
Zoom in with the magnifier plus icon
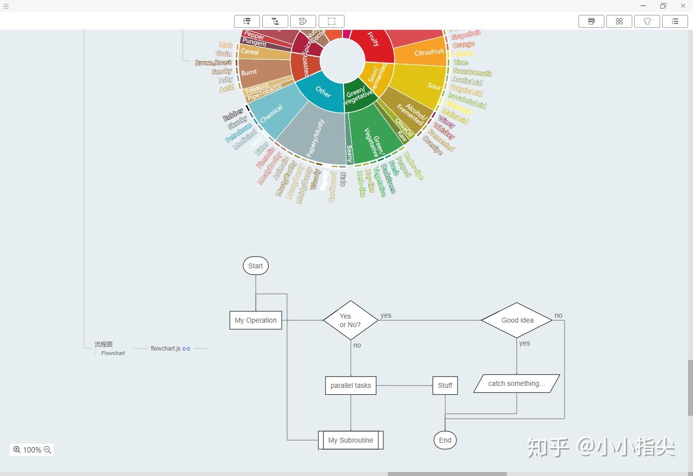click(x=17, y=450)
